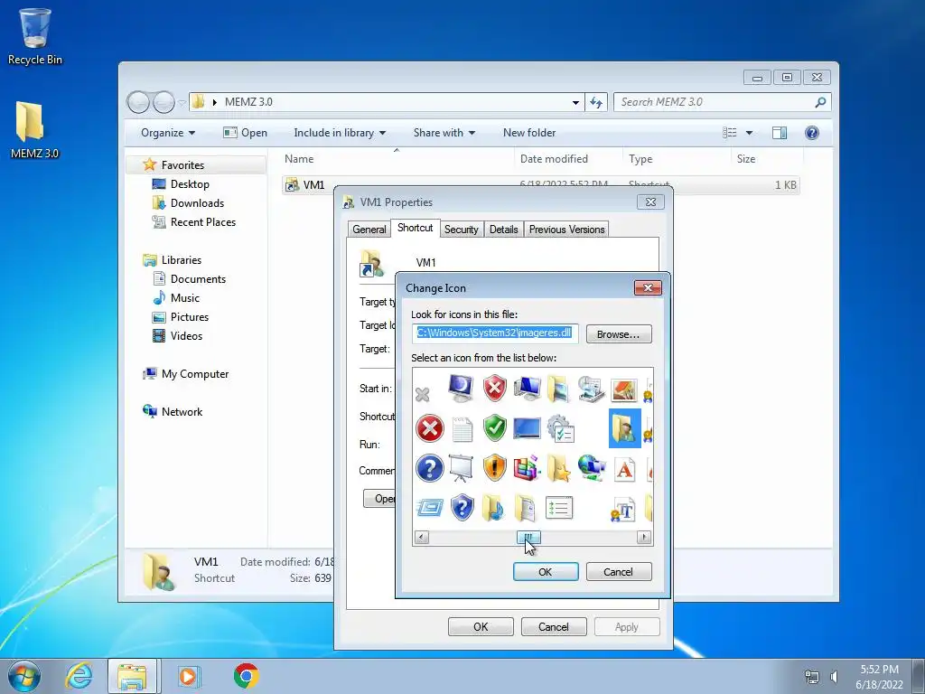
Task: Confirm Change Icon with OK
Action: pyautogui.click(x=545, y=572)
